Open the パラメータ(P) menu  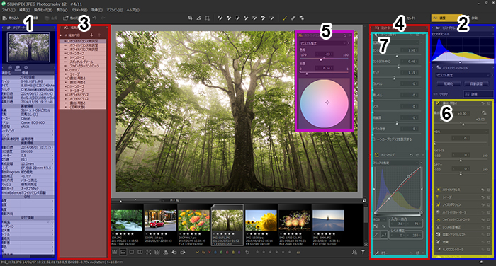79,10
